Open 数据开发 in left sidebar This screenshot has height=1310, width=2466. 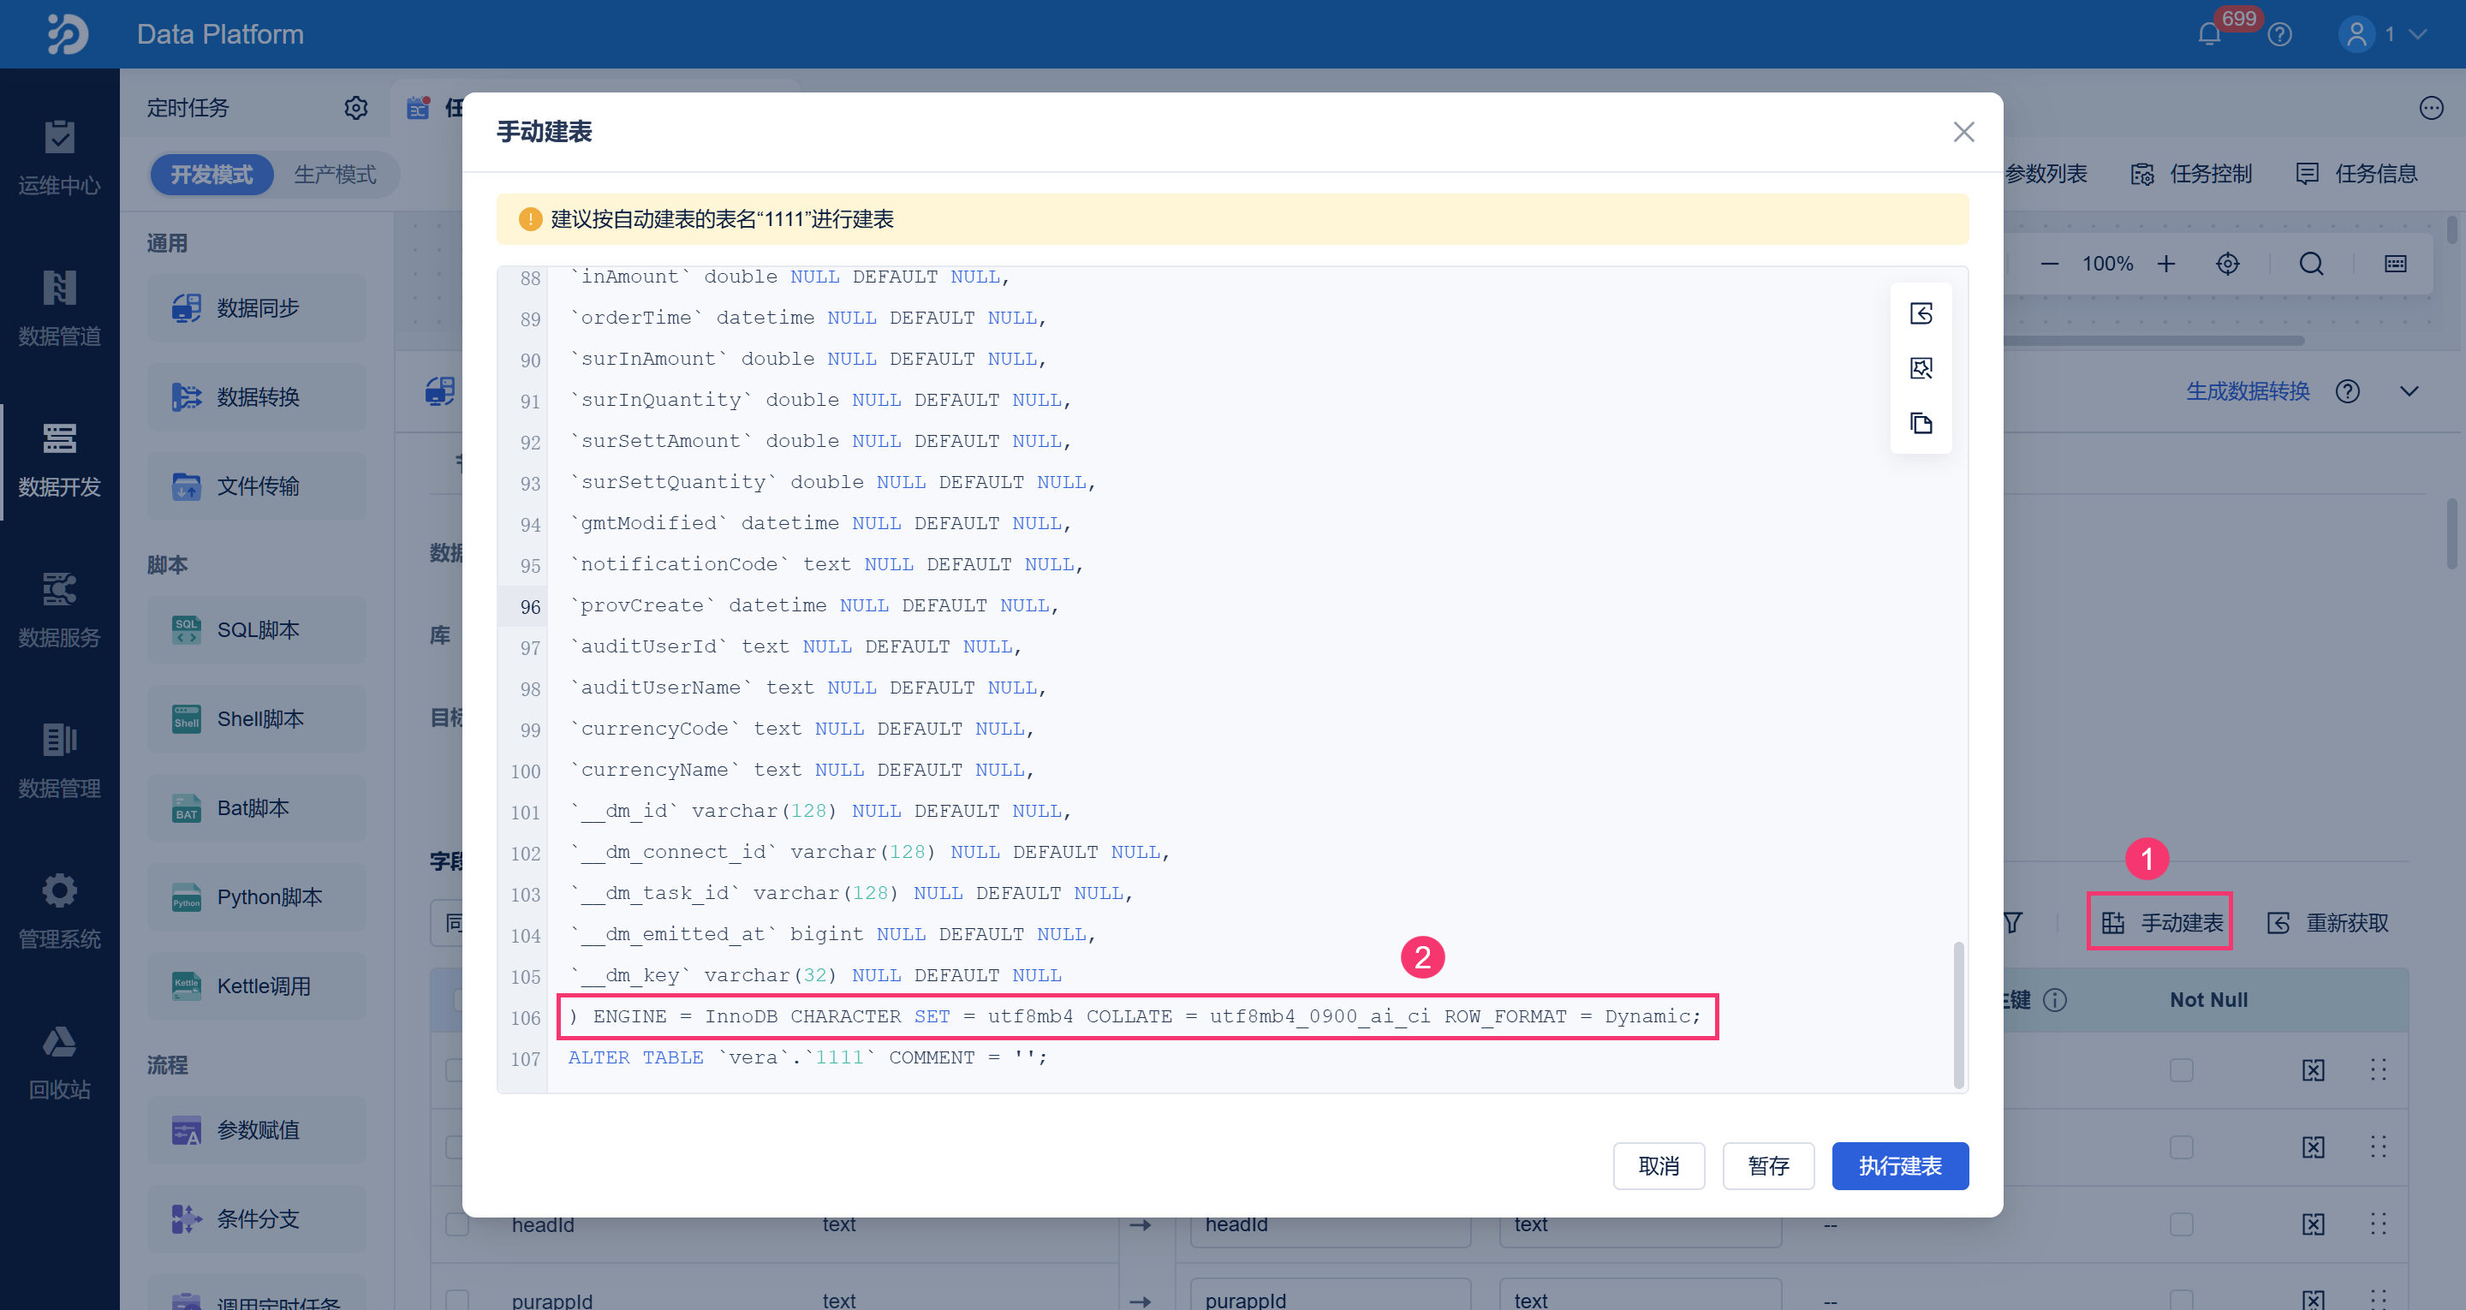pyautogui.click(x=59, y=461)
